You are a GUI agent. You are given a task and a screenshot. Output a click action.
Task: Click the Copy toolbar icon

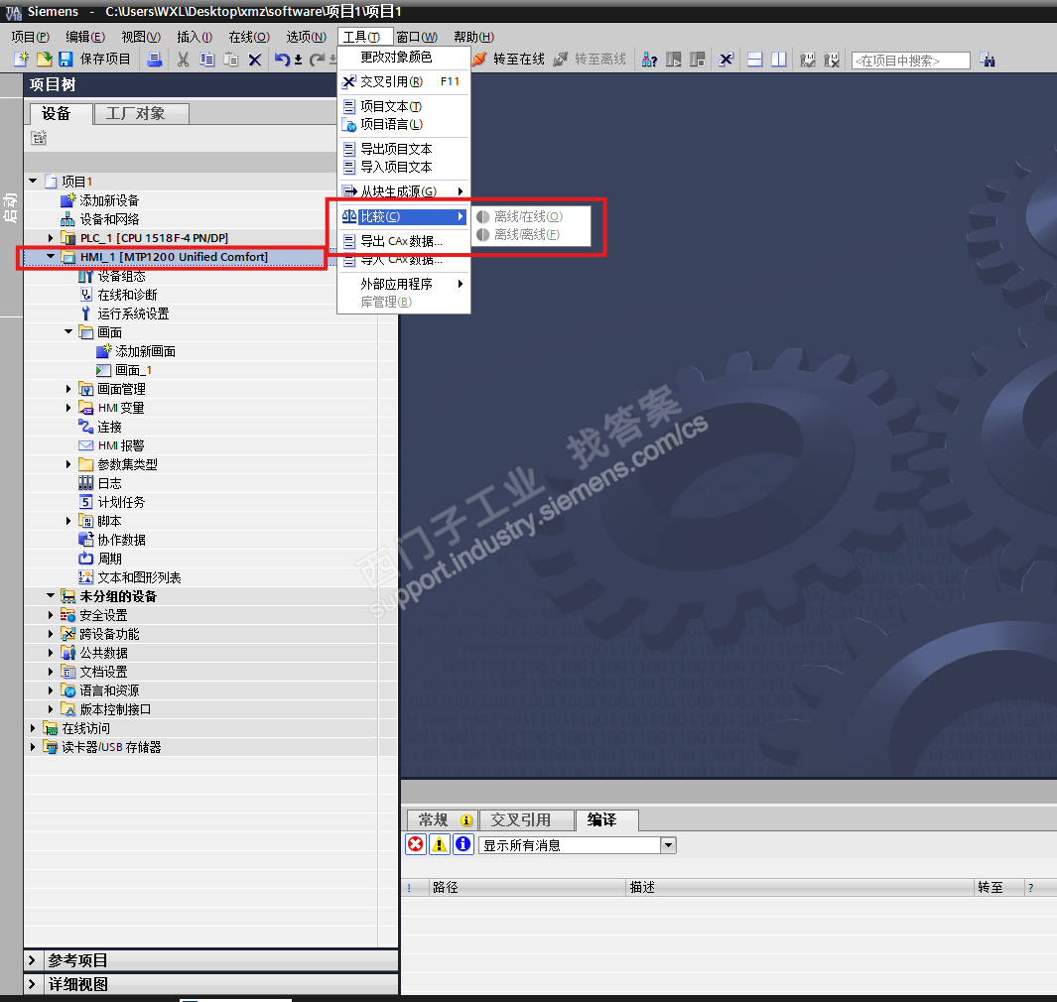click(x=207, y=60)
